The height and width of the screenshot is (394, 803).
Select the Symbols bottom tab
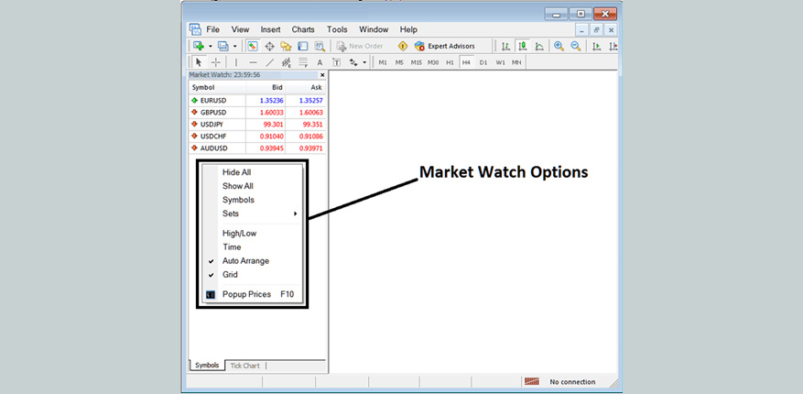[x=207, y=366]
